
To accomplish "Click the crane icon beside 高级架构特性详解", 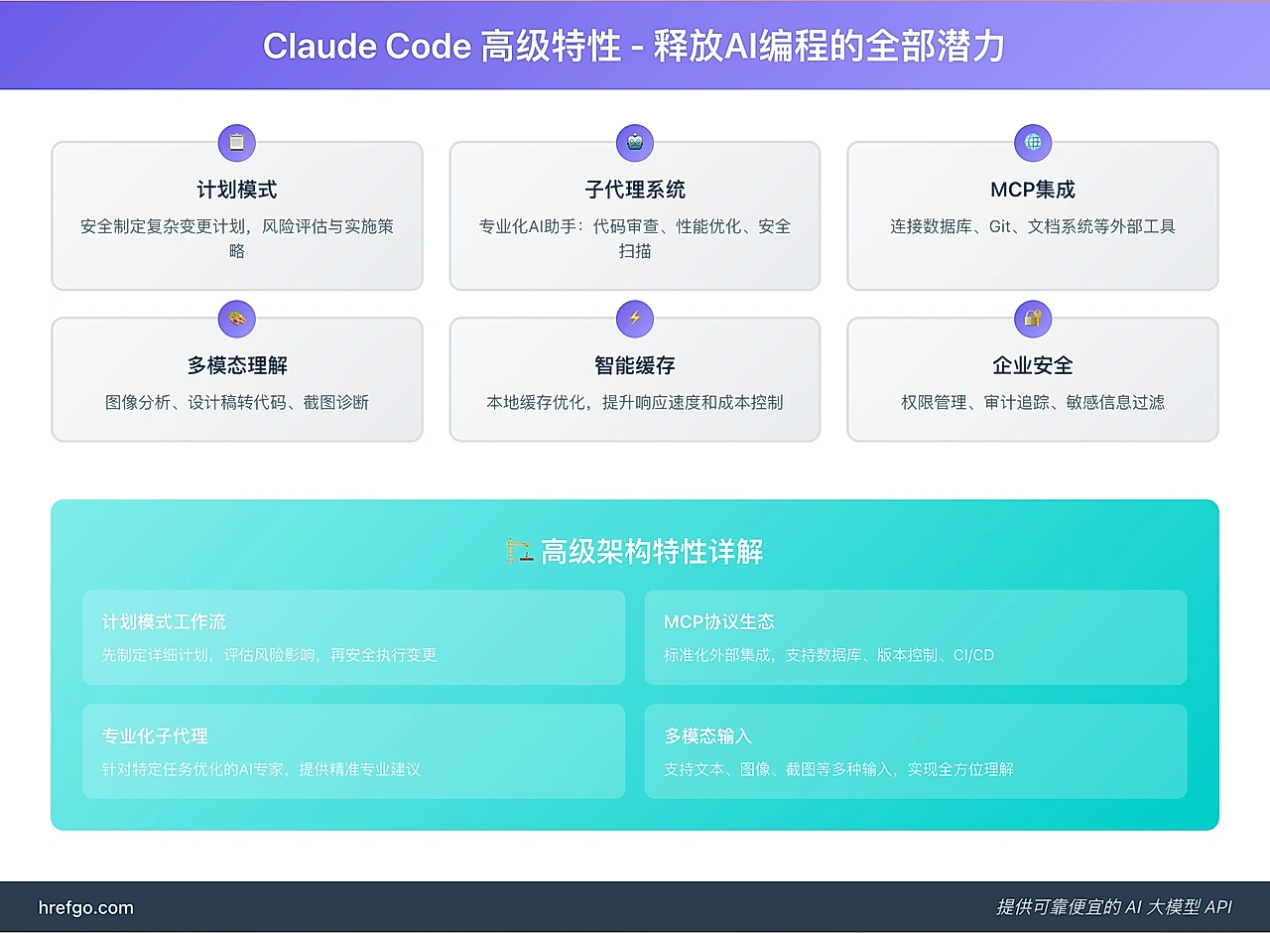I will 520,551.
